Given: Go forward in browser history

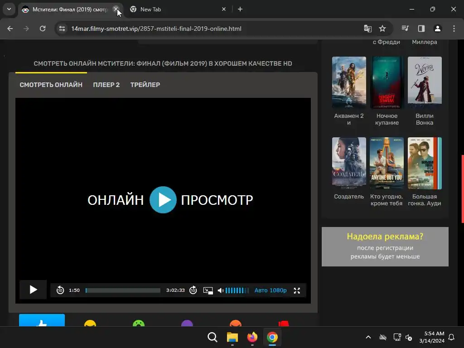Looking at the screenshot, I should point(26,29).
